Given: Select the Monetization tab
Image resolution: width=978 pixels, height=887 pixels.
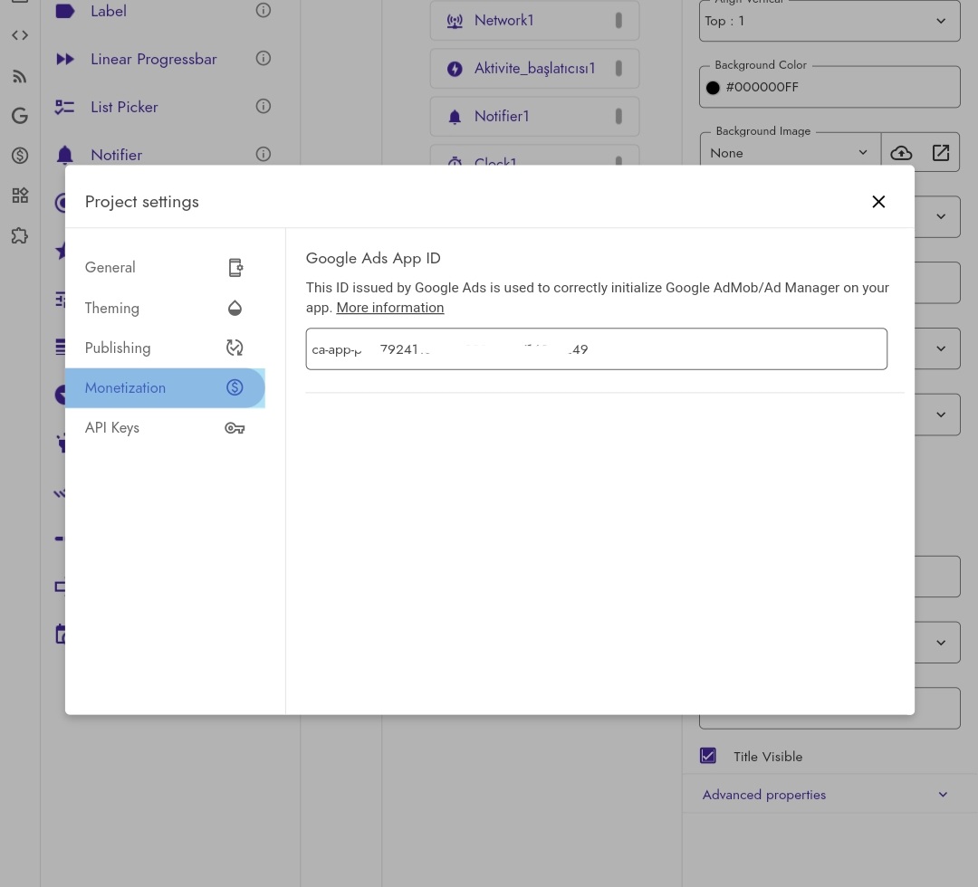Looking at the screenshot, I should point(165,387).
